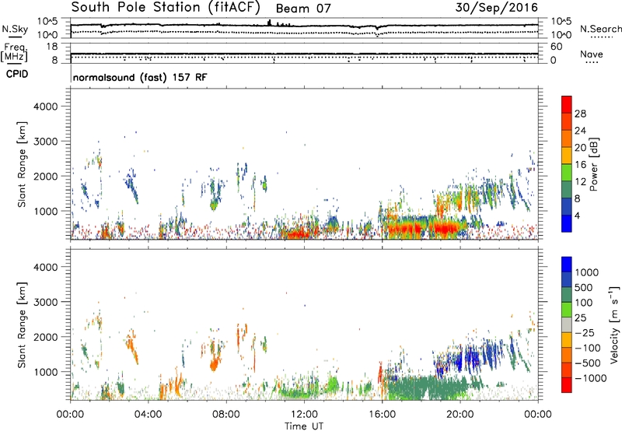
Task: Click the 'Beam 07' label
Action: [303, 9]
